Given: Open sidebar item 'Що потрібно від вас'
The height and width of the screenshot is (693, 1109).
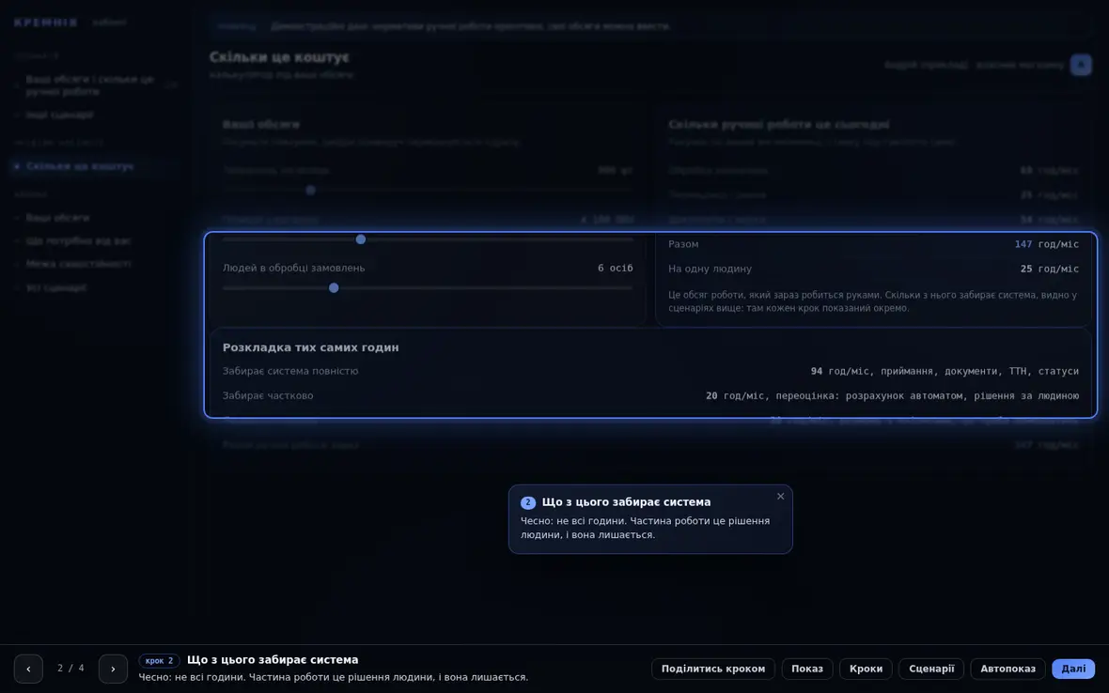Looking at the screenshot, I should click(79, 241).
